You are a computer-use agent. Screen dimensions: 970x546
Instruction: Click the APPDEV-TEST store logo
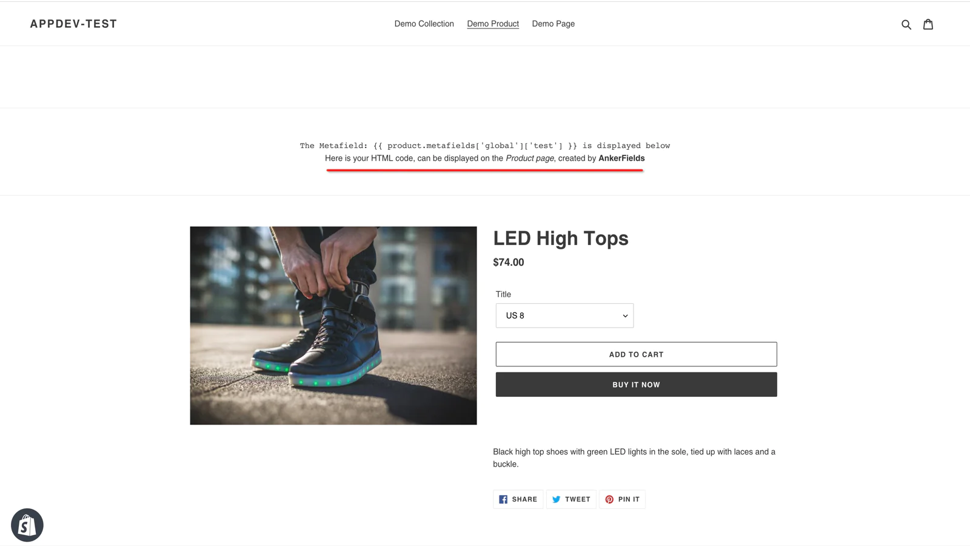pyautogui.click(x=73, y=24)
